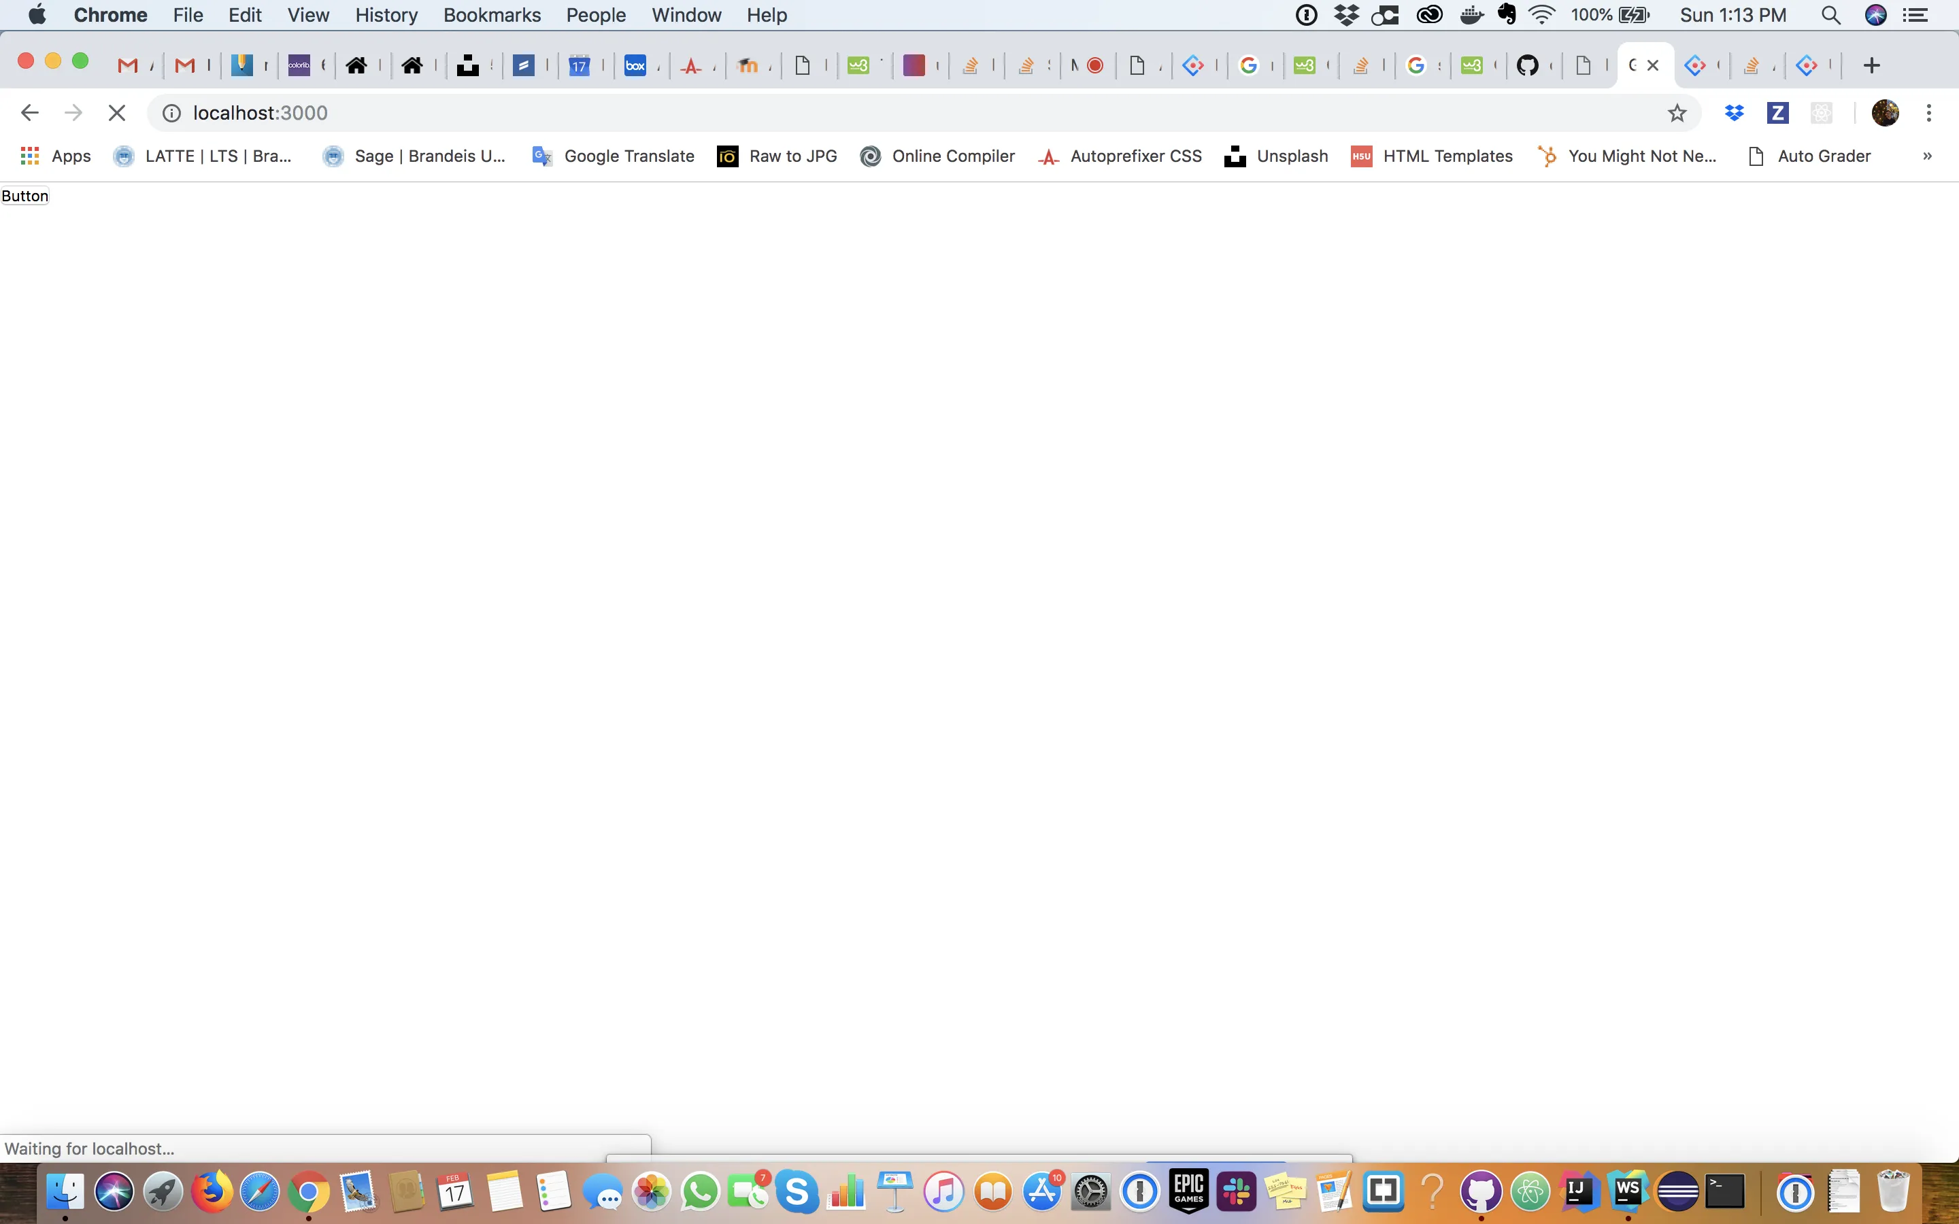This screenshot has height=1224, width=1959.
Task: Open the Bookmarks menu
Action: click(491, 16)
